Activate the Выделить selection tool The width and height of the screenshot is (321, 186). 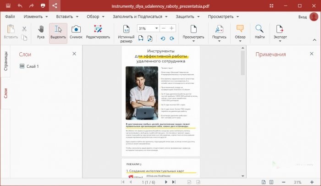coord(58,32)
